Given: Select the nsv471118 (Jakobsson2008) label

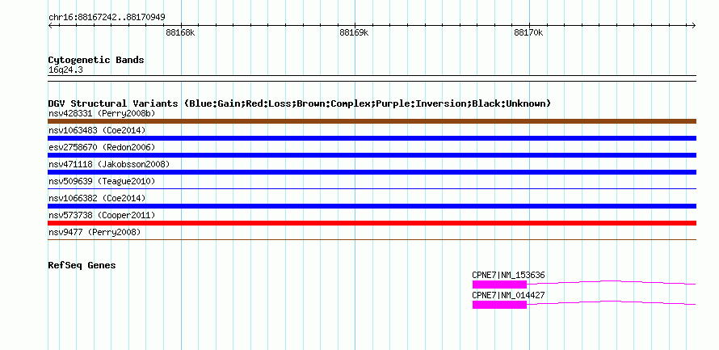Looking at the screenshot, I should [109, 164].
